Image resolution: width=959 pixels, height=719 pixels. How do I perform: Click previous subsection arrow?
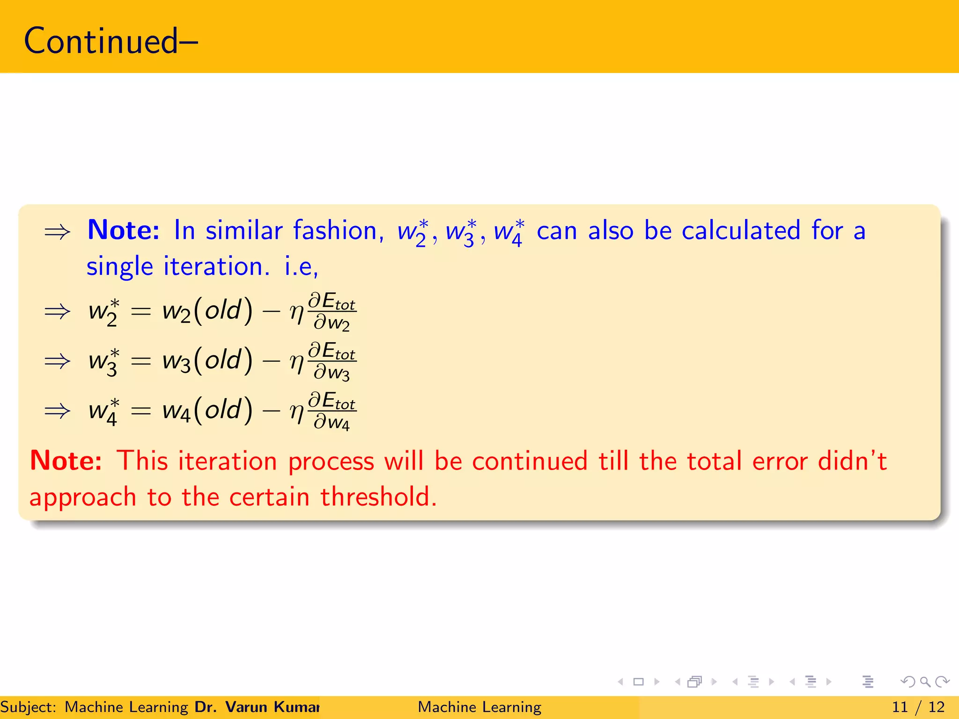point(735,682)
